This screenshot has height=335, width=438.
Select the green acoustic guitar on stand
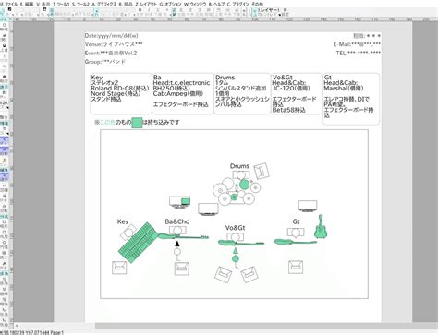click(321, 226)
